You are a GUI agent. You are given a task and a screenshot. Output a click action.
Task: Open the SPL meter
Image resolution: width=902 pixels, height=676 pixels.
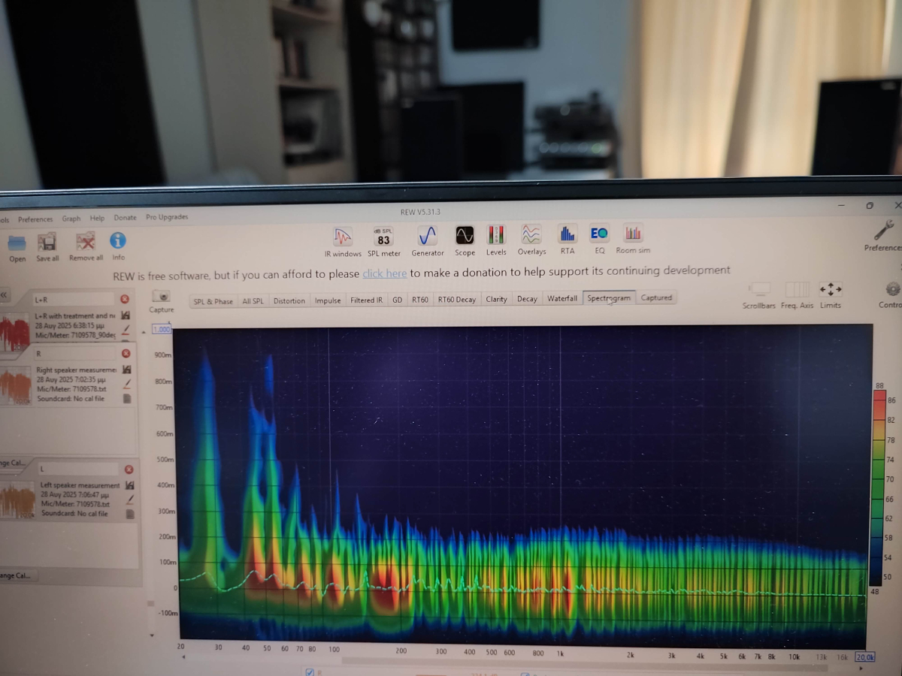pos(383,239)
